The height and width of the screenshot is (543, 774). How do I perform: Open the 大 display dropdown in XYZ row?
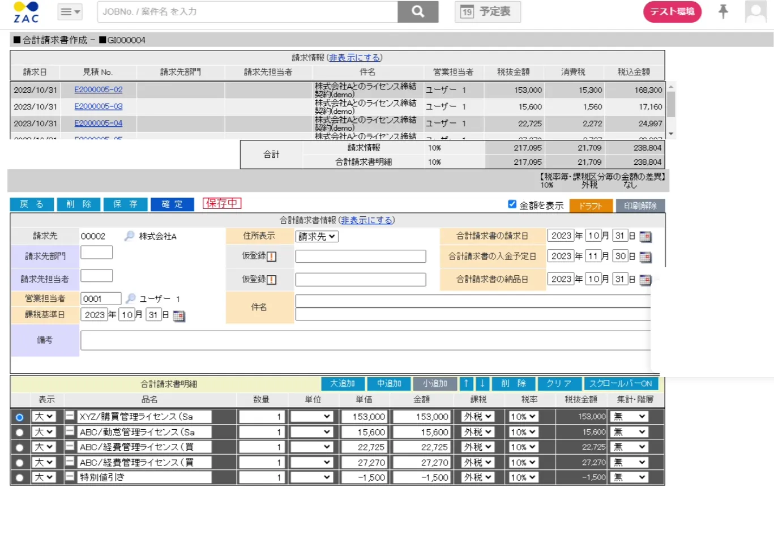click(x=44, y=417)
